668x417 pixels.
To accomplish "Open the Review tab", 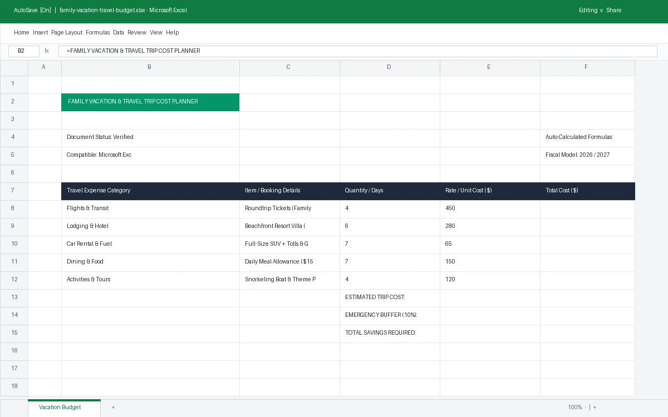I will (x=137, y=33).
